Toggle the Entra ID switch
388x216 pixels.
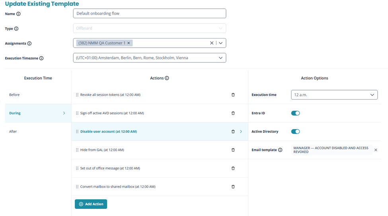pyautogui.click(x=295, y=113)
